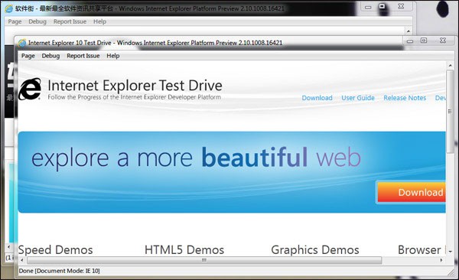
Task: Click the right arrow on the horizontal scrollbar
Action: point(441,260)
